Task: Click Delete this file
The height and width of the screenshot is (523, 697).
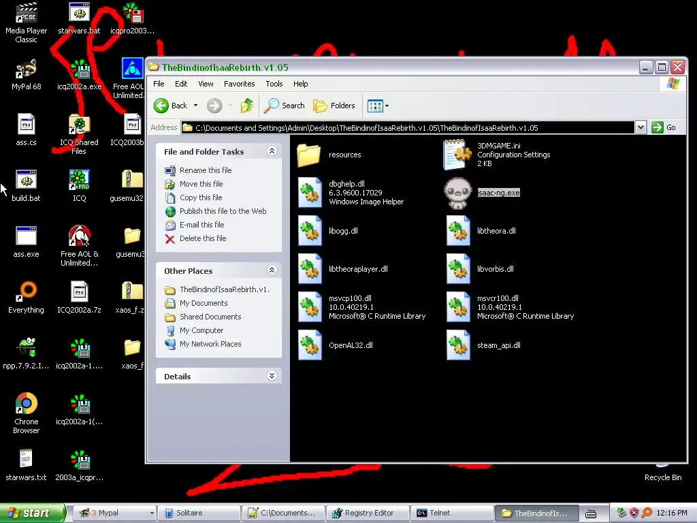Action: click(203, 238)
